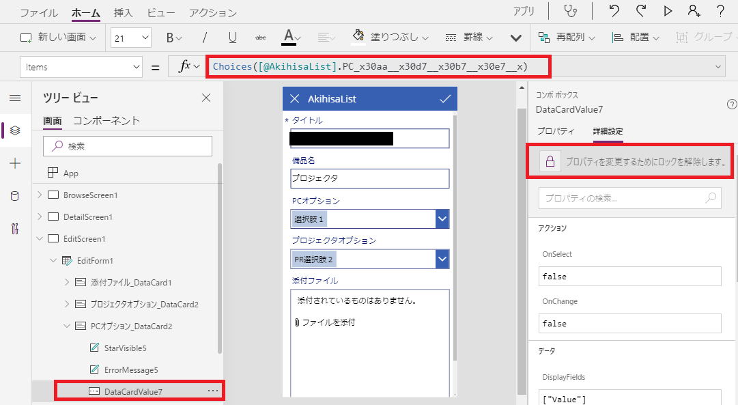Open the Insert pane plus icon
Screen dimensions: 738x405
point(14,163)
